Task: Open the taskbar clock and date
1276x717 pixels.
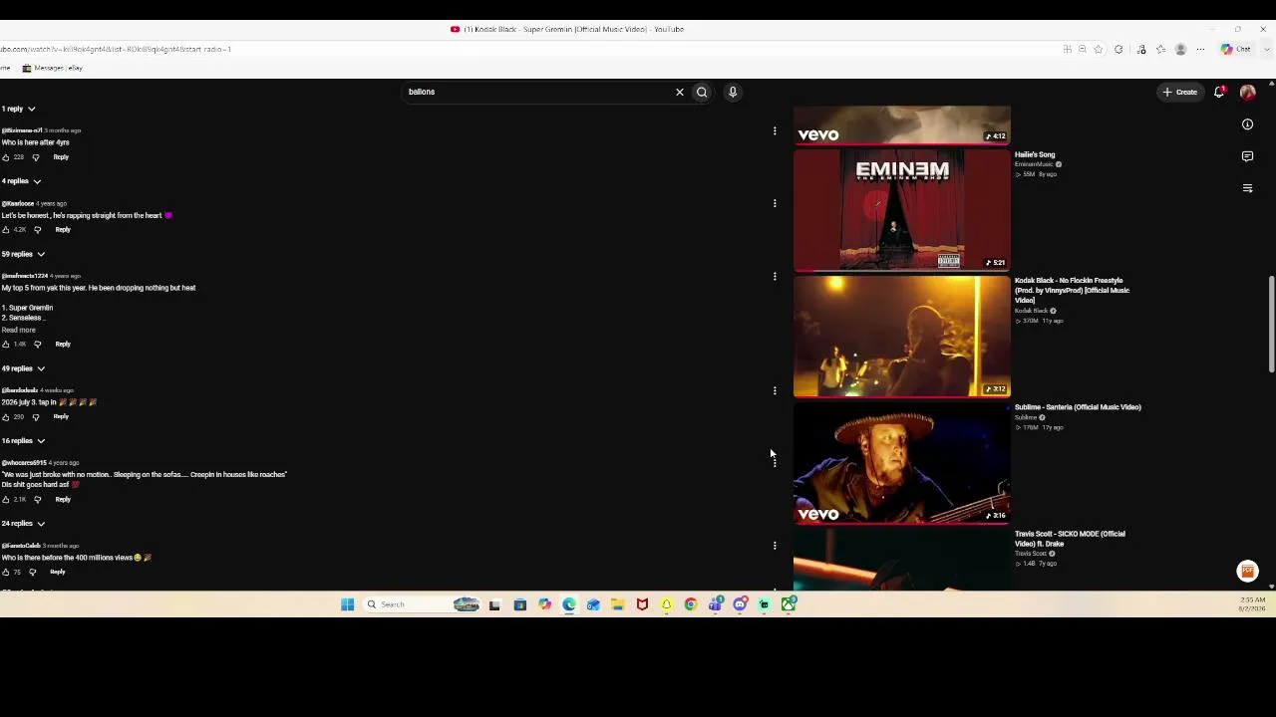Action: [x=1252, y=604]
